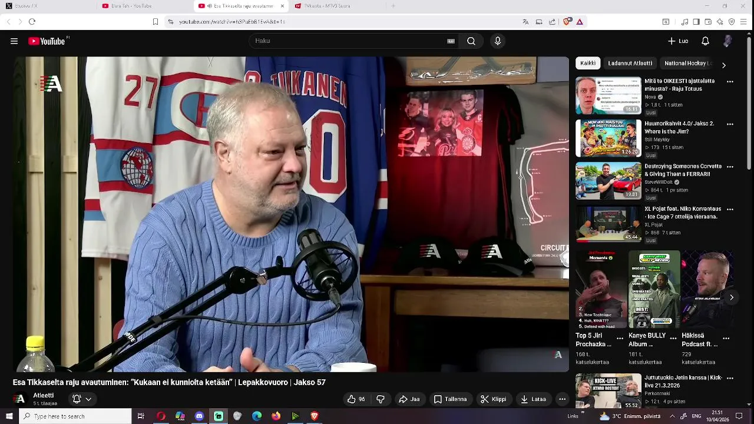This screenshot has width=754, height=424.
Task: Open options for Kanye BULLY Album short
Action: (673, 339)
